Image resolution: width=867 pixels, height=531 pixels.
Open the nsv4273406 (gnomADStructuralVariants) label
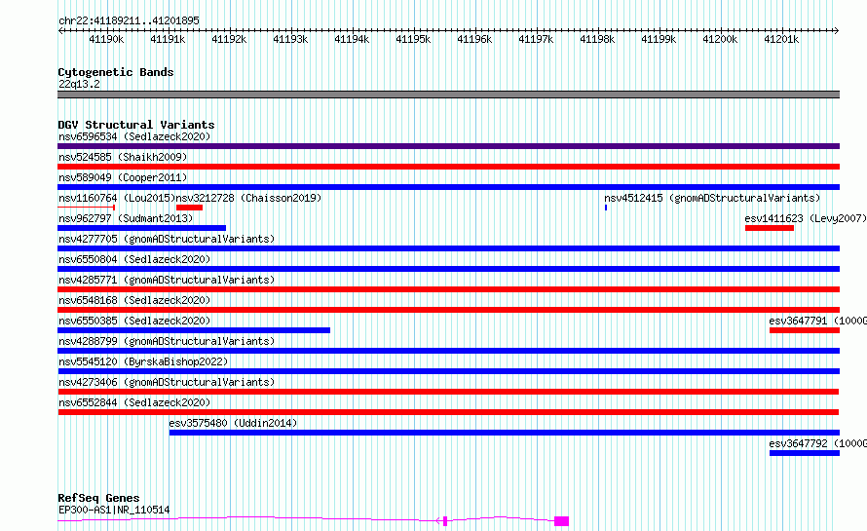point(167,382)
